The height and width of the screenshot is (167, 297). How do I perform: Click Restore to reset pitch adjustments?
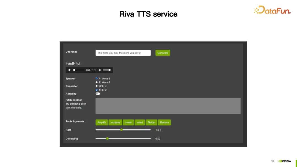pos(164,122)
